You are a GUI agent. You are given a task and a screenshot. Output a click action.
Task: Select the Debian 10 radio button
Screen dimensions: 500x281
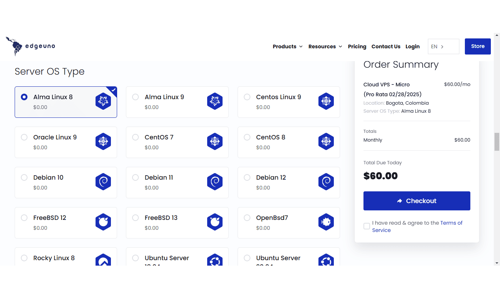point(24,177)
